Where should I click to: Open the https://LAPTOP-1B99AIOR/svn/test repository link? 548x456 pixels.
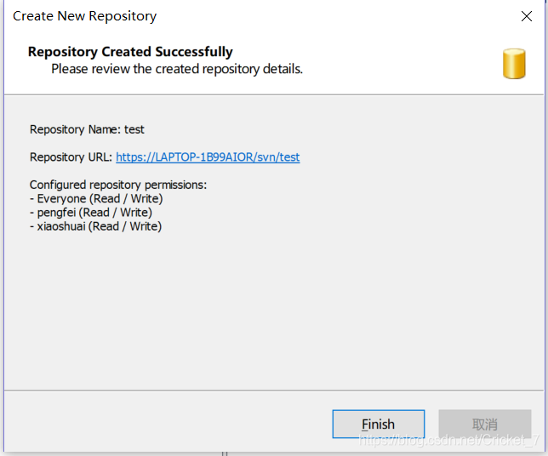(x=208, y=157)
